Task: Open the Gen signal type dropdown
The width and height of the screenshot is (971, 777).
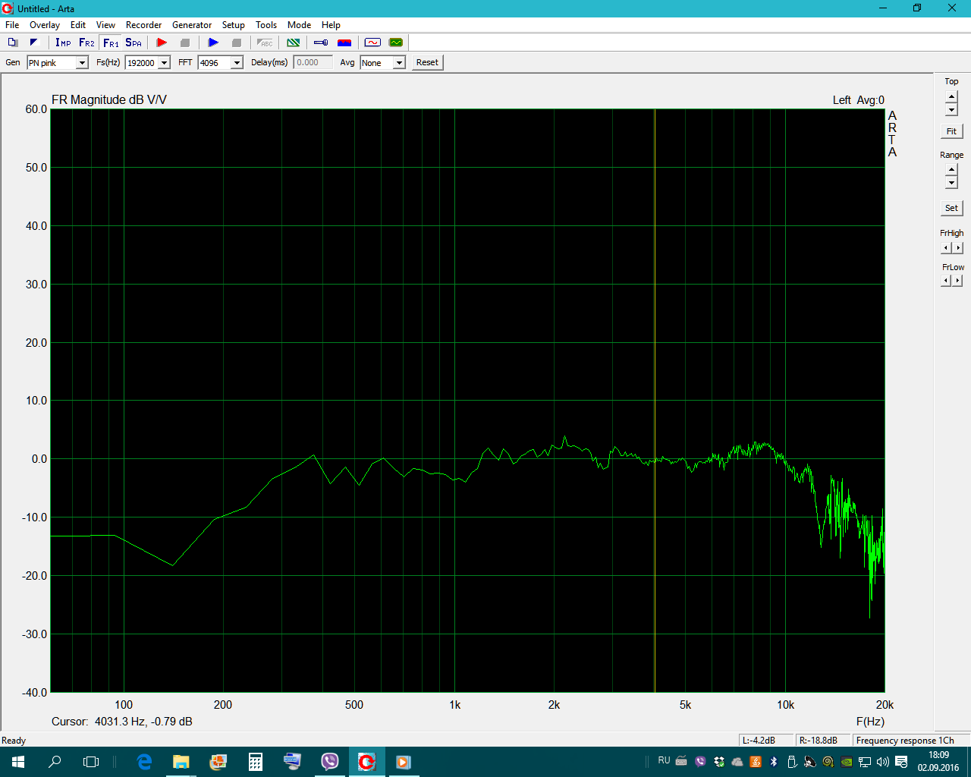Action: (82, 63)
